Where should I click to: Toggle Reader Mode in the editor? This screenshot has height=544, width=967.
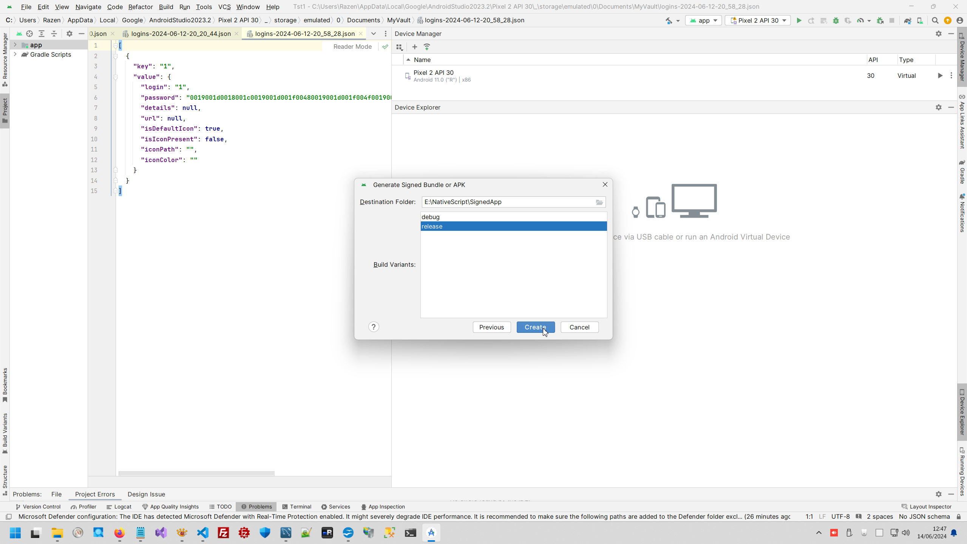coord(352,46)
